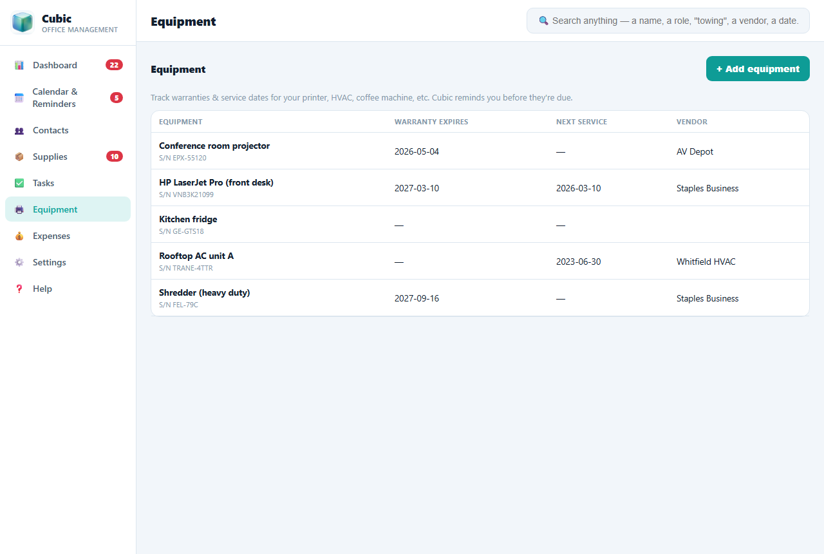Click the WARRANTY EXPIRES column header
Screen dimensions: 824x554
pos(431,122)
